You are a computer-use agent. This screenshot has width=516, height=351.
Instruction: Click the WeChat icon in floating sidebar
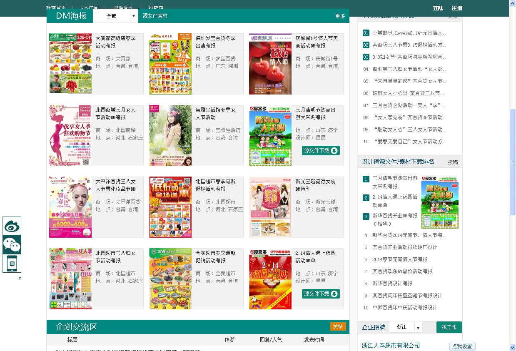(12, 244)
